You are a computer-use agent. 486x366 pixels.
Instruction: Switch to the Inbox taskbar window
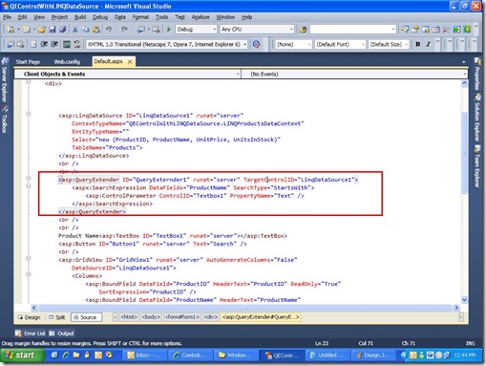[x=144, y=355]
